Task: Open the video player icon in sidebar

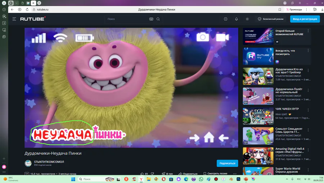Action: [x=4, y=16]
